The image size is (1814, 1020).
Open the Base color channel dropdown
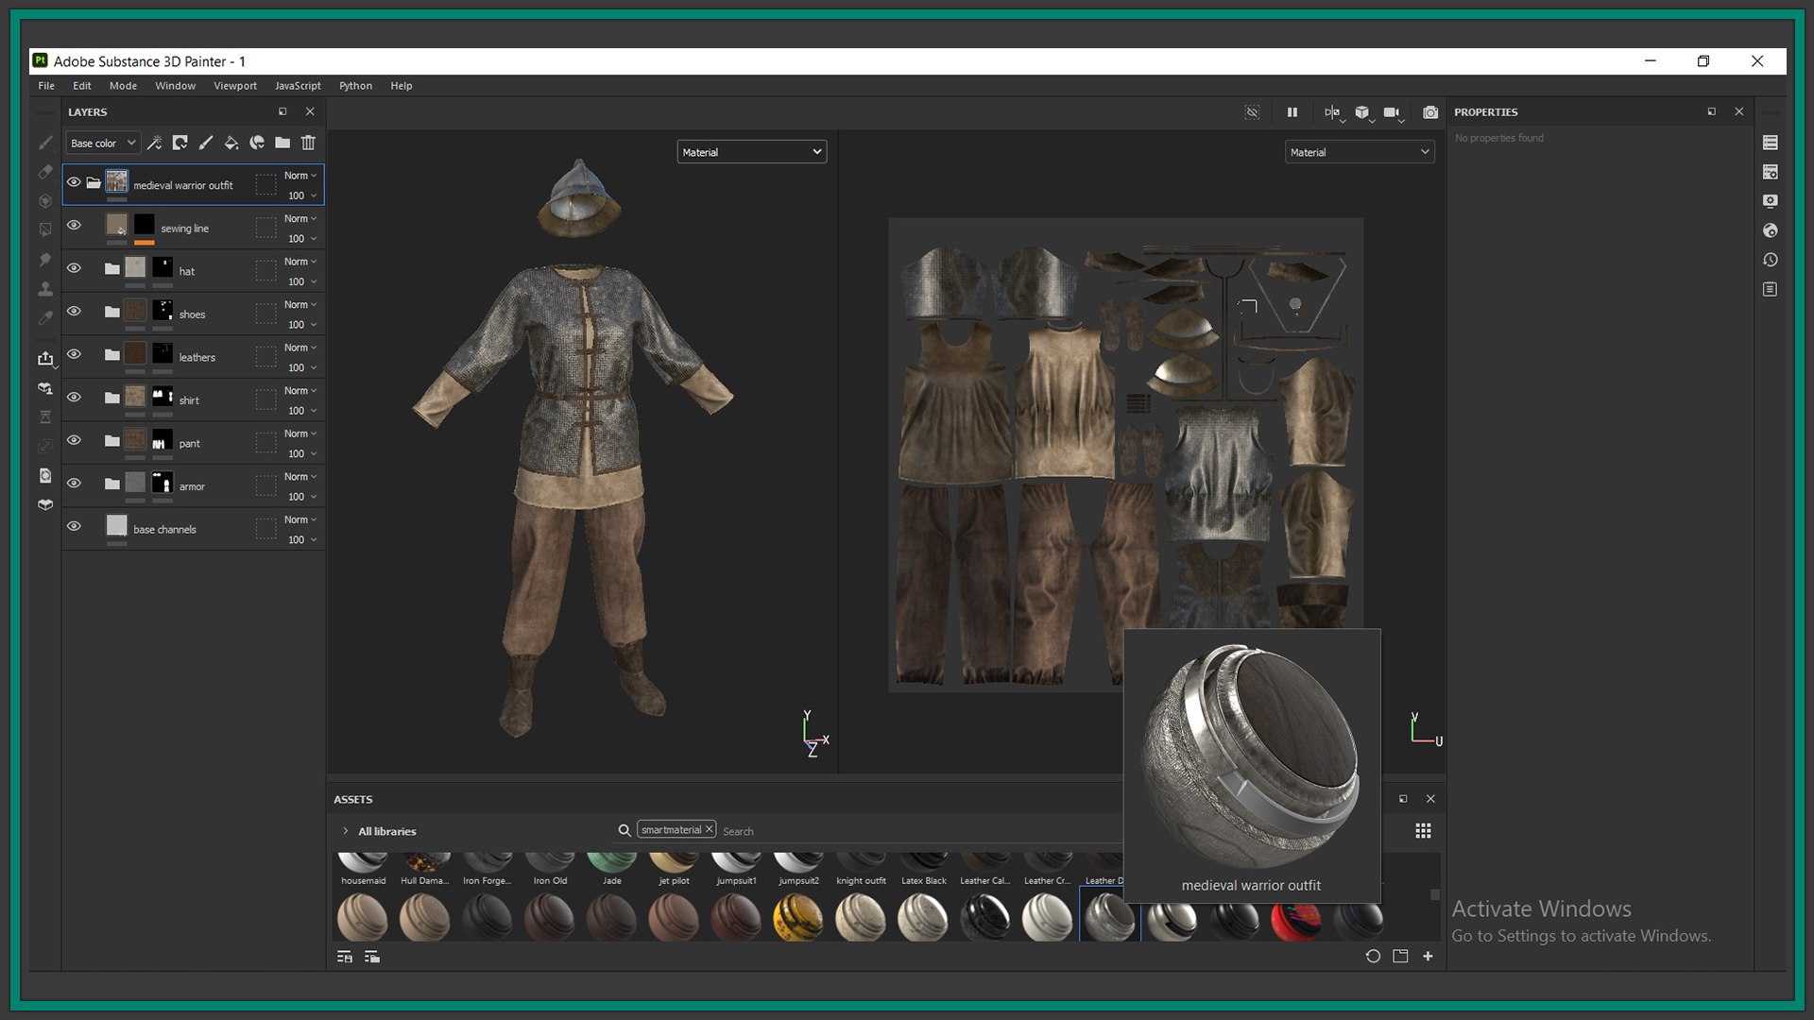103,143
